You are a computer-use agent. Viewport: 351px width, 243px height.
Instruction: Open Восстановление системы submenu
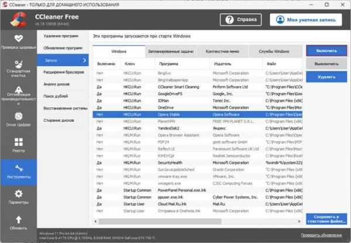pos(63,108)
